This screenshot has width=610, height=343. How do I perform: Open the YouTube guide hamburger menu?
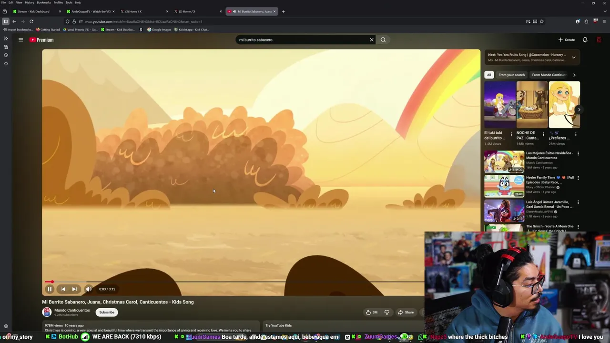click(x=20, y=40)
